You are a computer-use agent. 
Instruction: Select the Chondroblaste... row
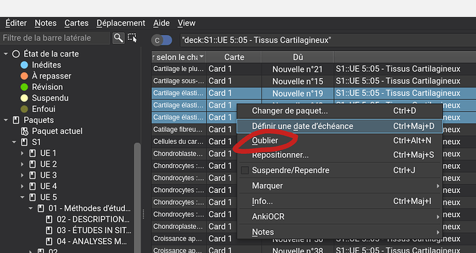click(179, 154)
